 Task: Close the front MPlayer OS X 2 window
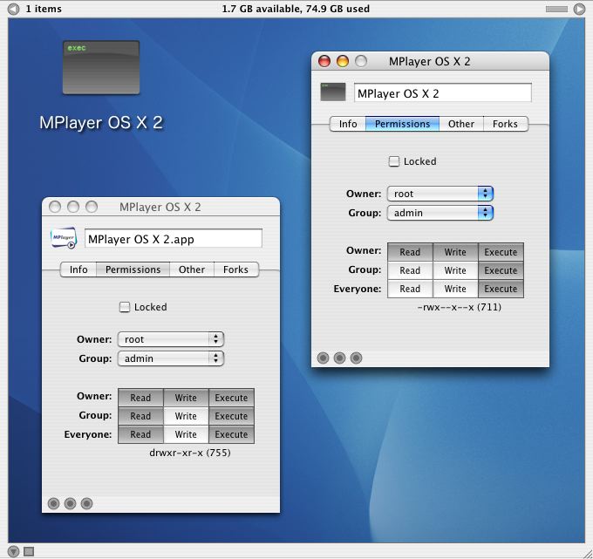[x=324, y=61]
